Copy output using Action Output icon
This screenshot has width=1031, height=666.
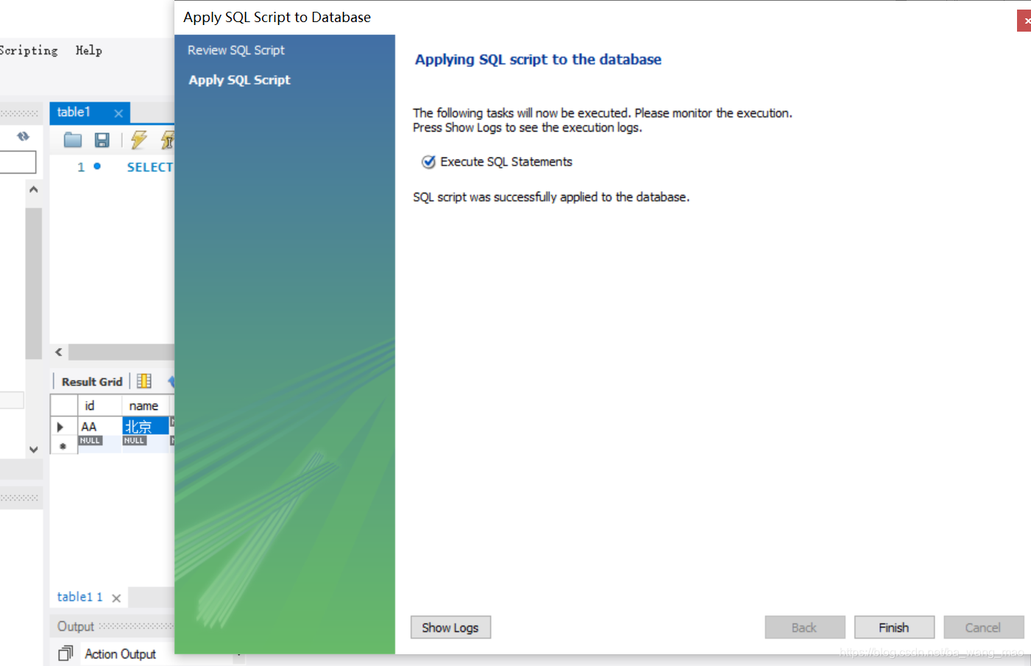click(65, 653)
